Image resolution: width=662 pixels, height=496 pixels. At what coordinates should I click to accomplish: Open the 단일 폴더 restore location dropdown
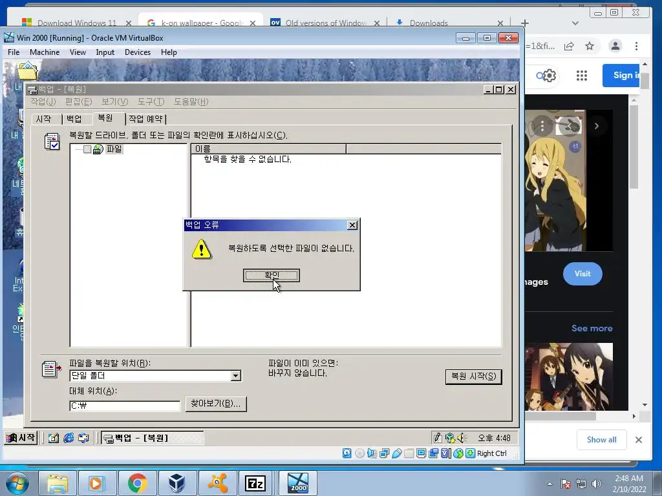coord(236,376)
